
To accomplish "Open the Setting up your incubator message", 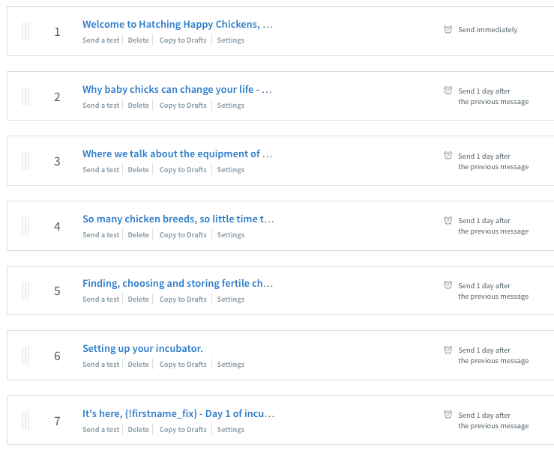I will coord(142,348).
